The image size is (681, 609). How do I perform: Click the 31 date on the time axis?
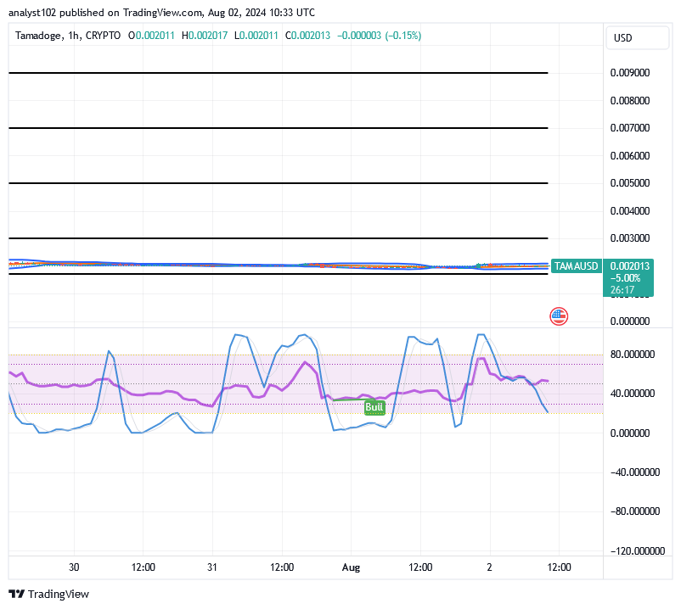pos(212,567)
